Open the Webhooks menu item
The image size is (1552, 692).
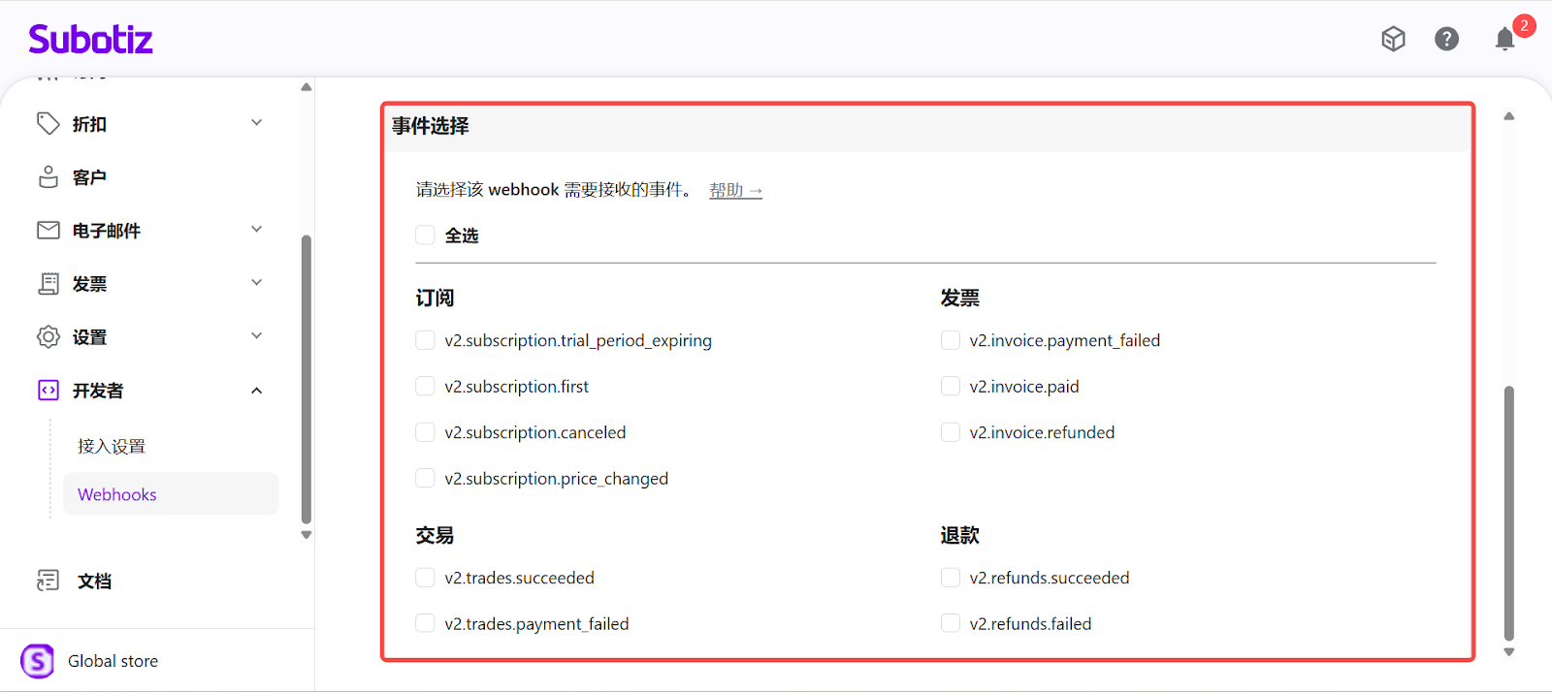(x=117, y=494)
